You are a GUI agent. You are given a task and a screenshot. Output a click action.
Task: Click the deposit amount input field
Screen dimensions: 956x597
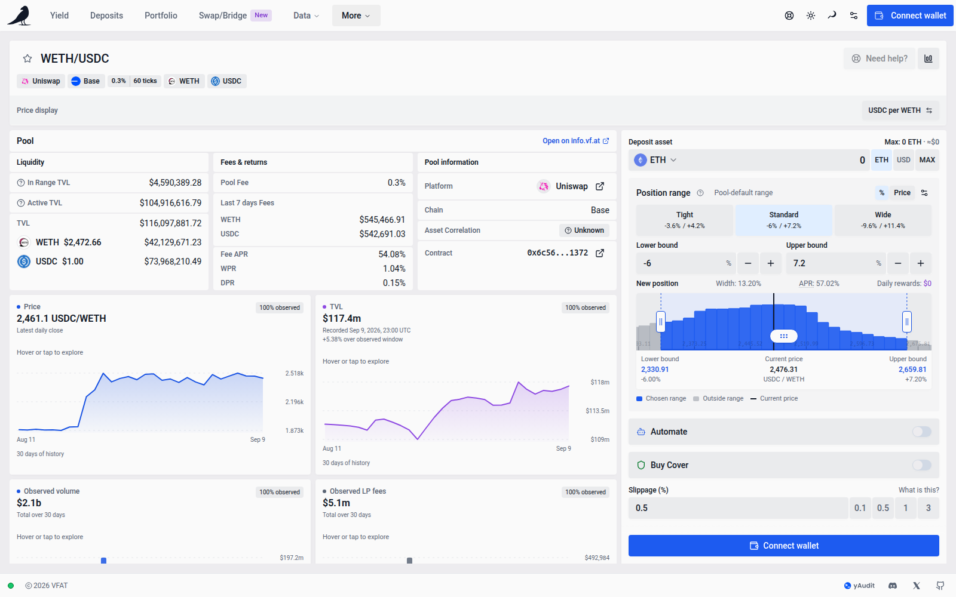tap(774, 160)
